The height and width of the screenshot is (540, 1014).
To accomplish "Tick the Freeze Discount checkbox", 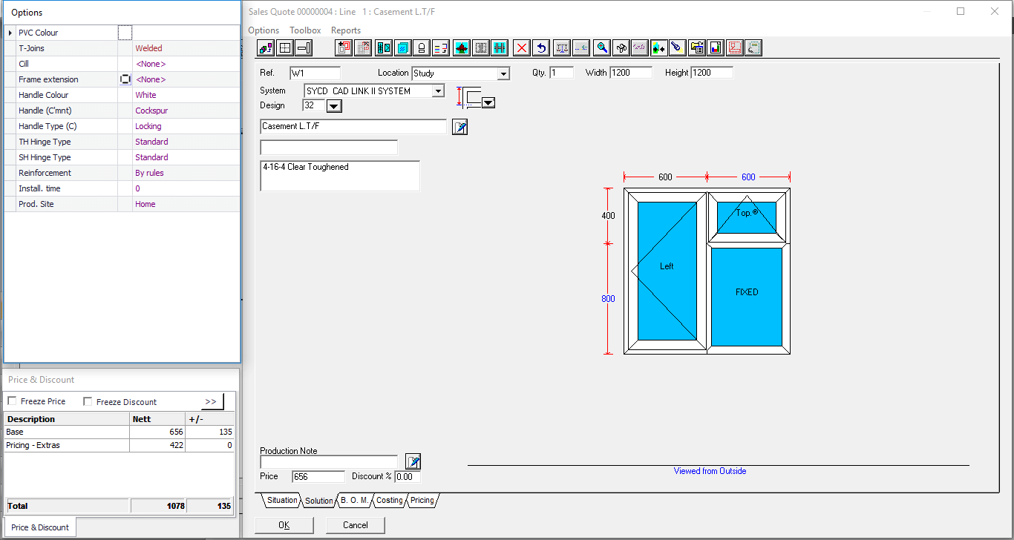I will (x=88, y=401).
